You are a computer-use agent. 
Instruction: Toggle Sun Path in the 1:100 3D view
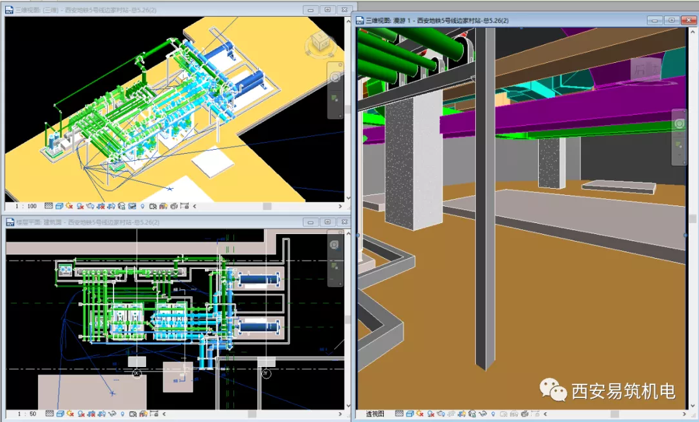coord(69,206)
